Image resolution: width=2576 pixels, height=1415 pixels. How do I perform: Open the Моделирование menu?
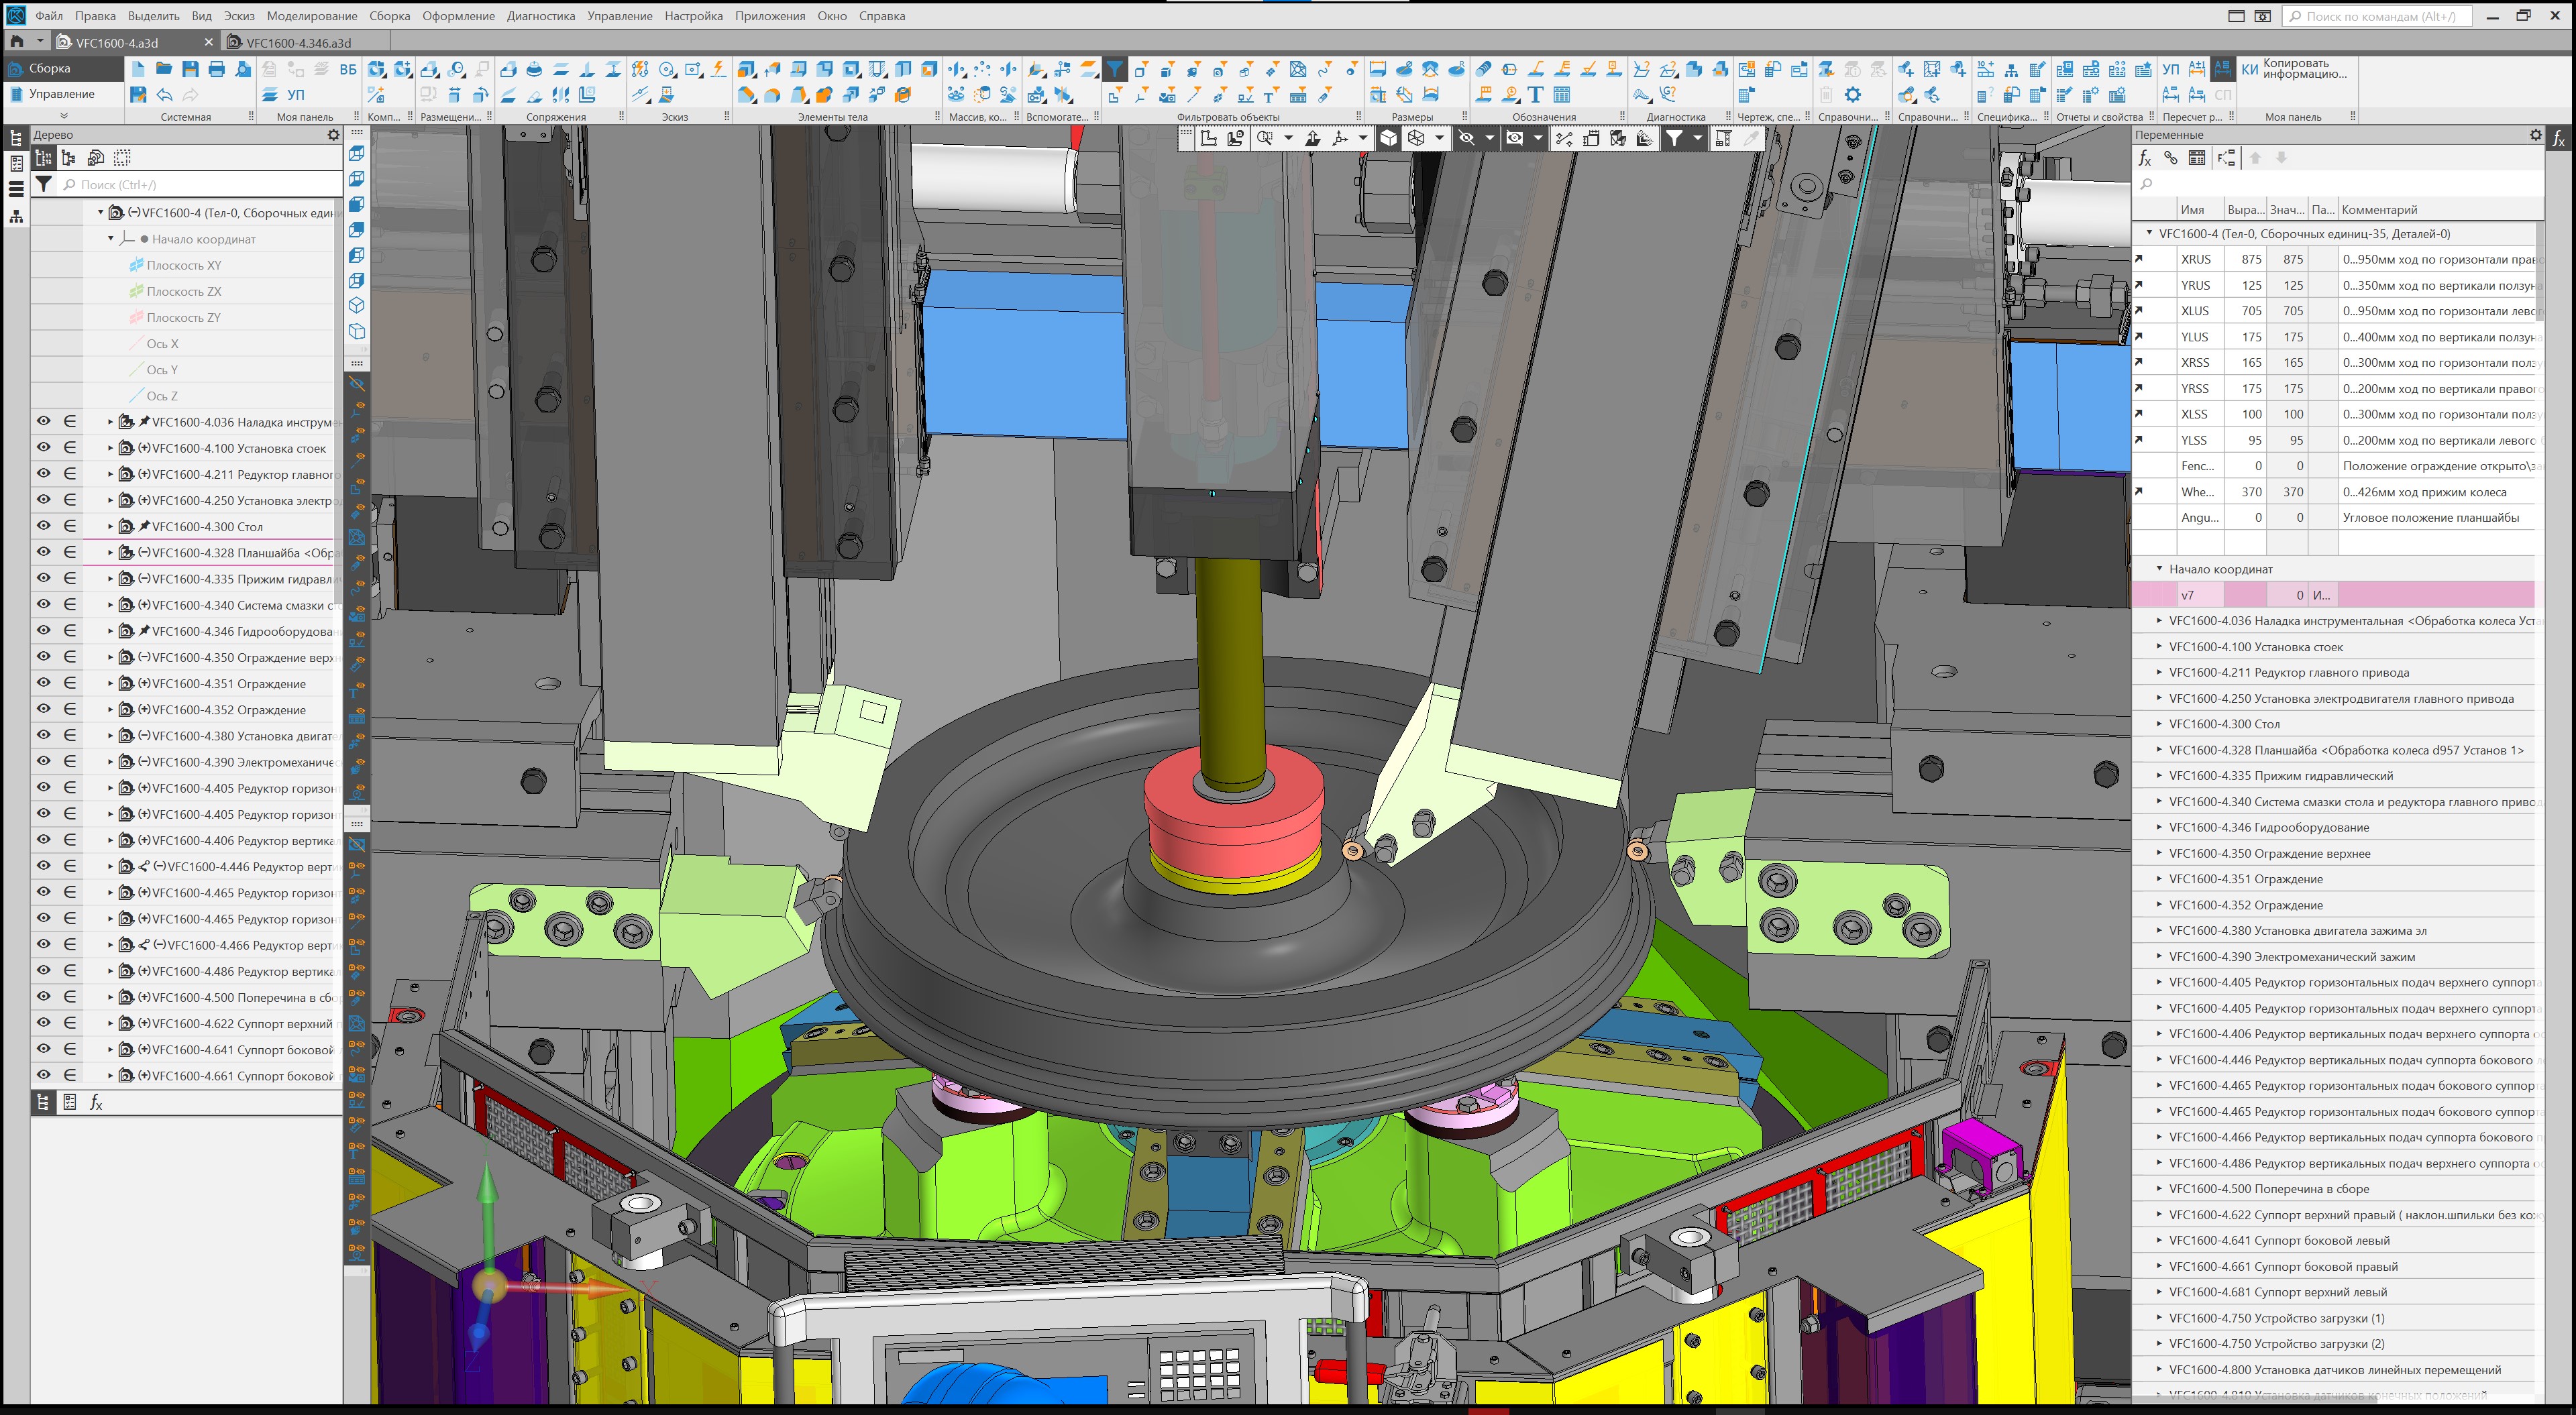[x=311, y=16]
